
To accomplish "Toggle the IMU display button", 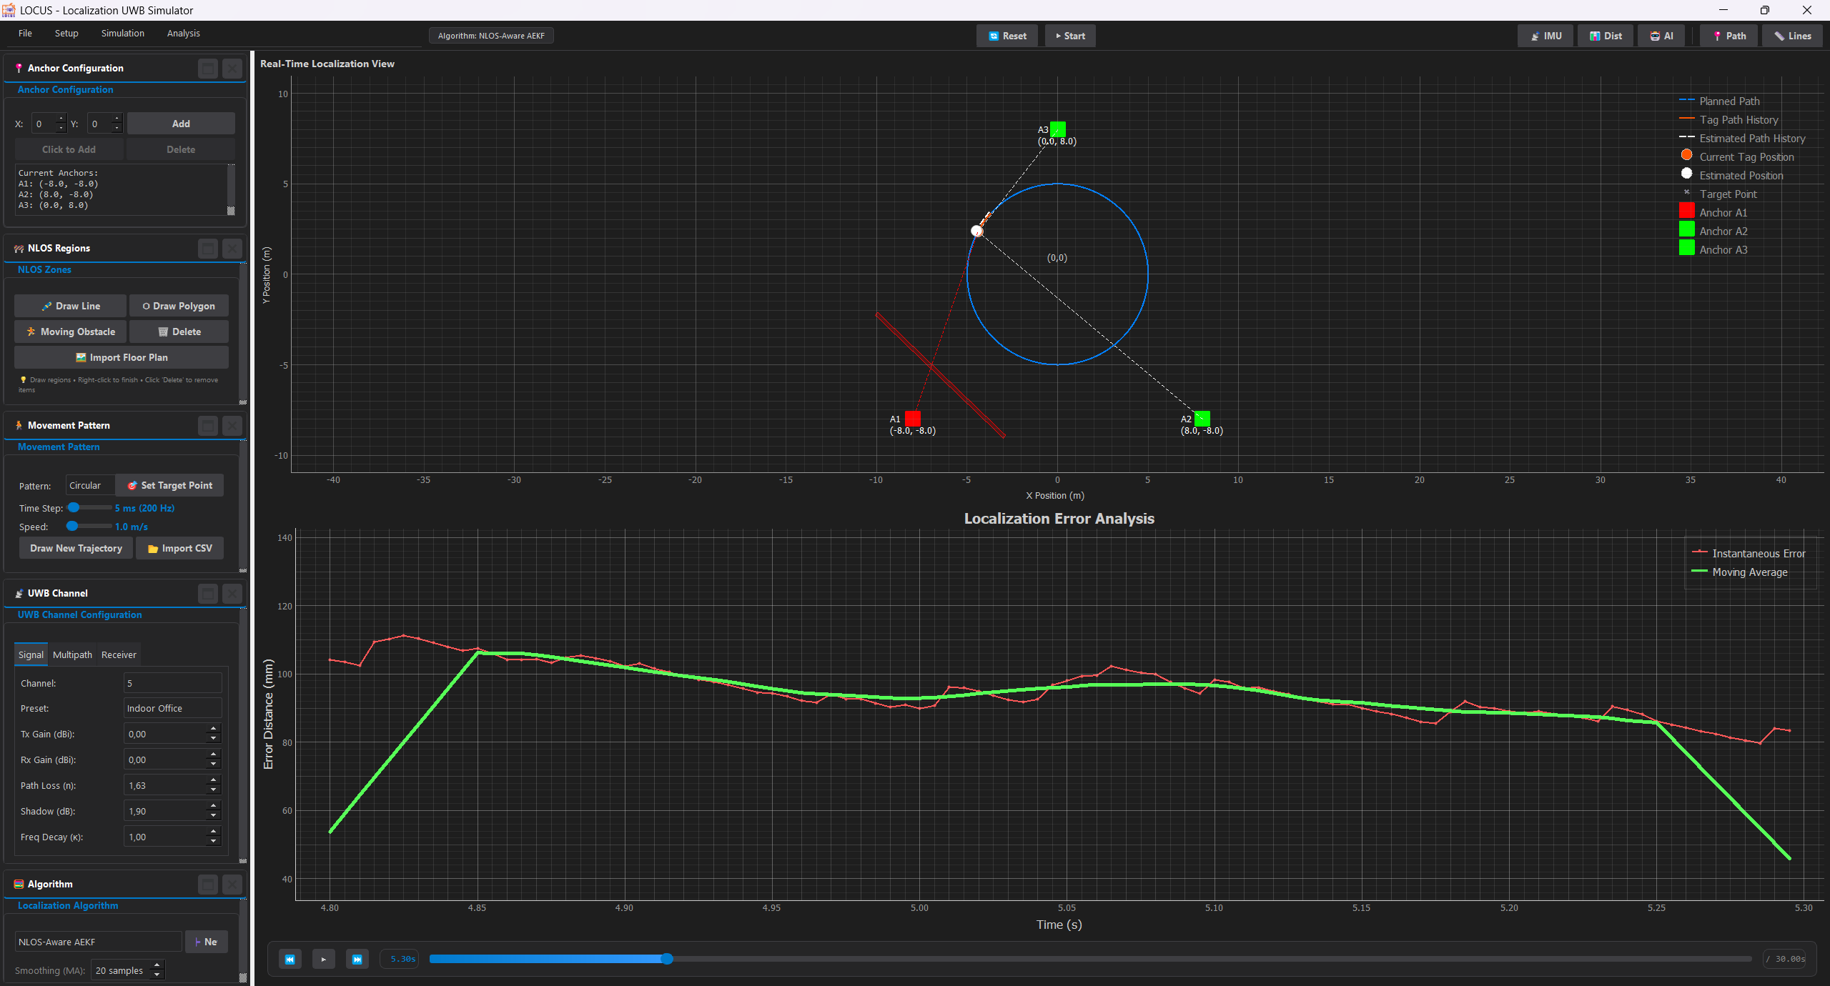I will click(x=1544, y=35).
